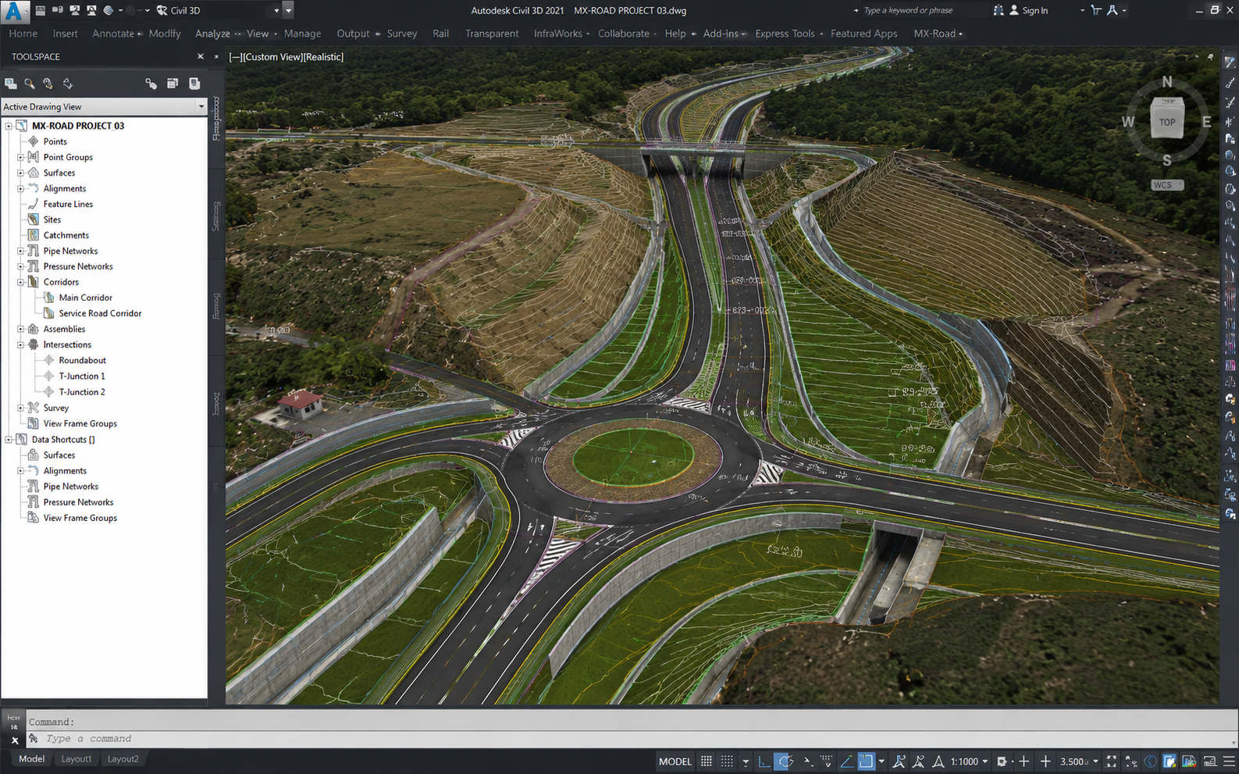Screen dimensions: 1239x774
Task: Toggle Polar Tracking on status bar
Action: point(785,762)
